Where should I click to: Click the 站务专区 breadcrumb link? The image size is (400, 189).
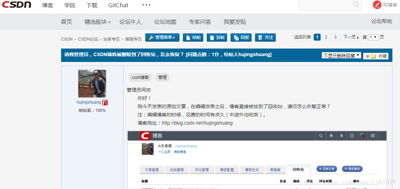coord(111,39)
